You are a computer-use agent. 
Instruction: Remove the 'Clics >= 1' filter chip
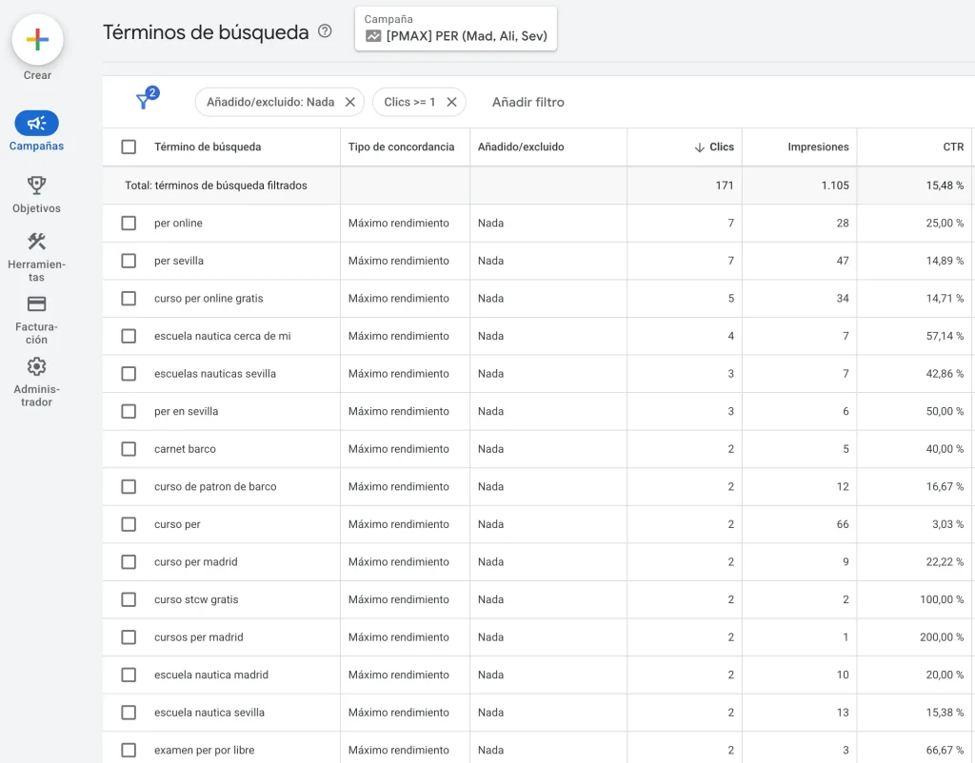click(451, 102)
